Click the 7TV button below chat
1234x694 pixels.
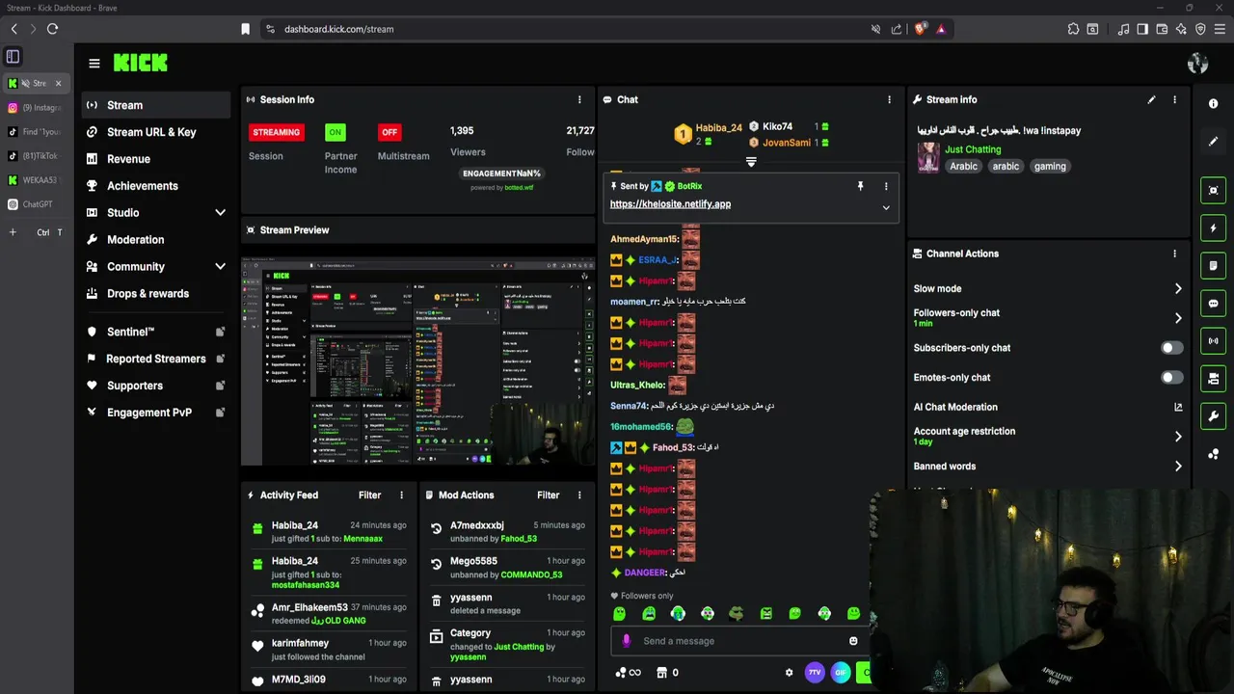pyautogui.click(x=815, y=673)
